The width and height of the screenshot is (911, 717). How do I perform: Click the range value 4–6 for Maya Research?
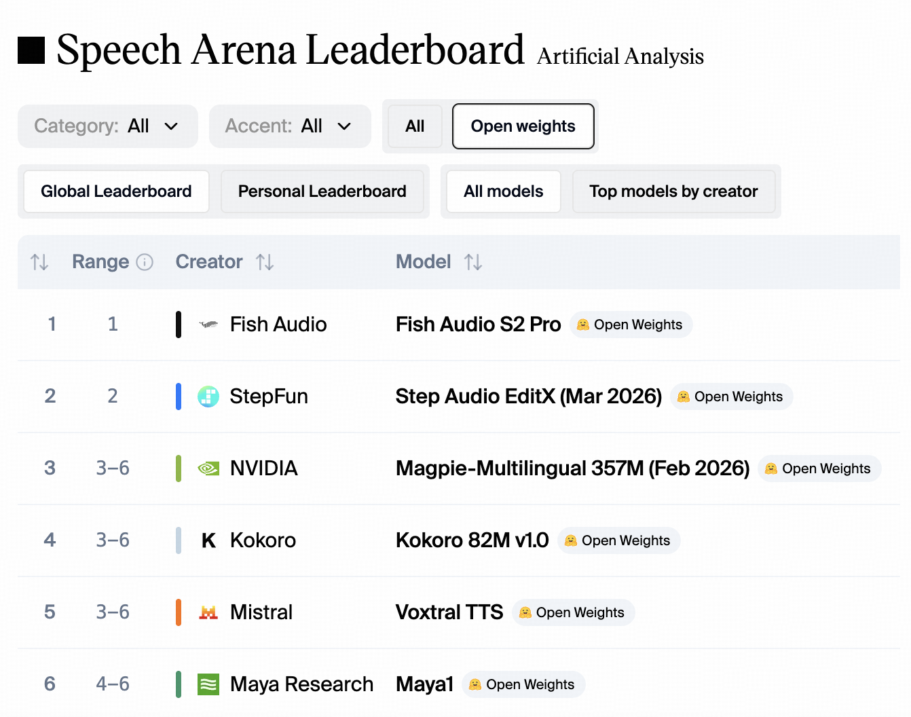point(113,684)
